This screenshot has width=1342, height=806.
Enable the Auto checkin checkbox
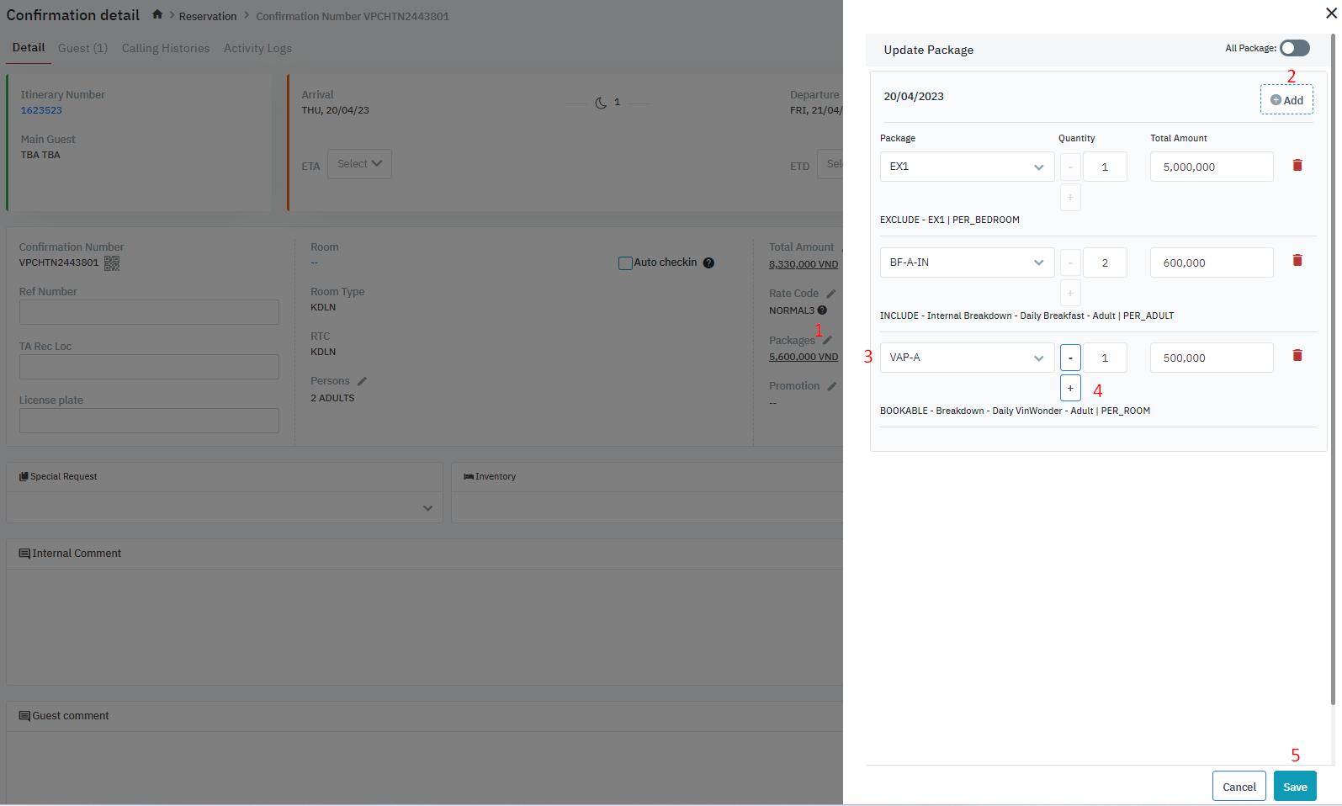(x=625, y=263)
